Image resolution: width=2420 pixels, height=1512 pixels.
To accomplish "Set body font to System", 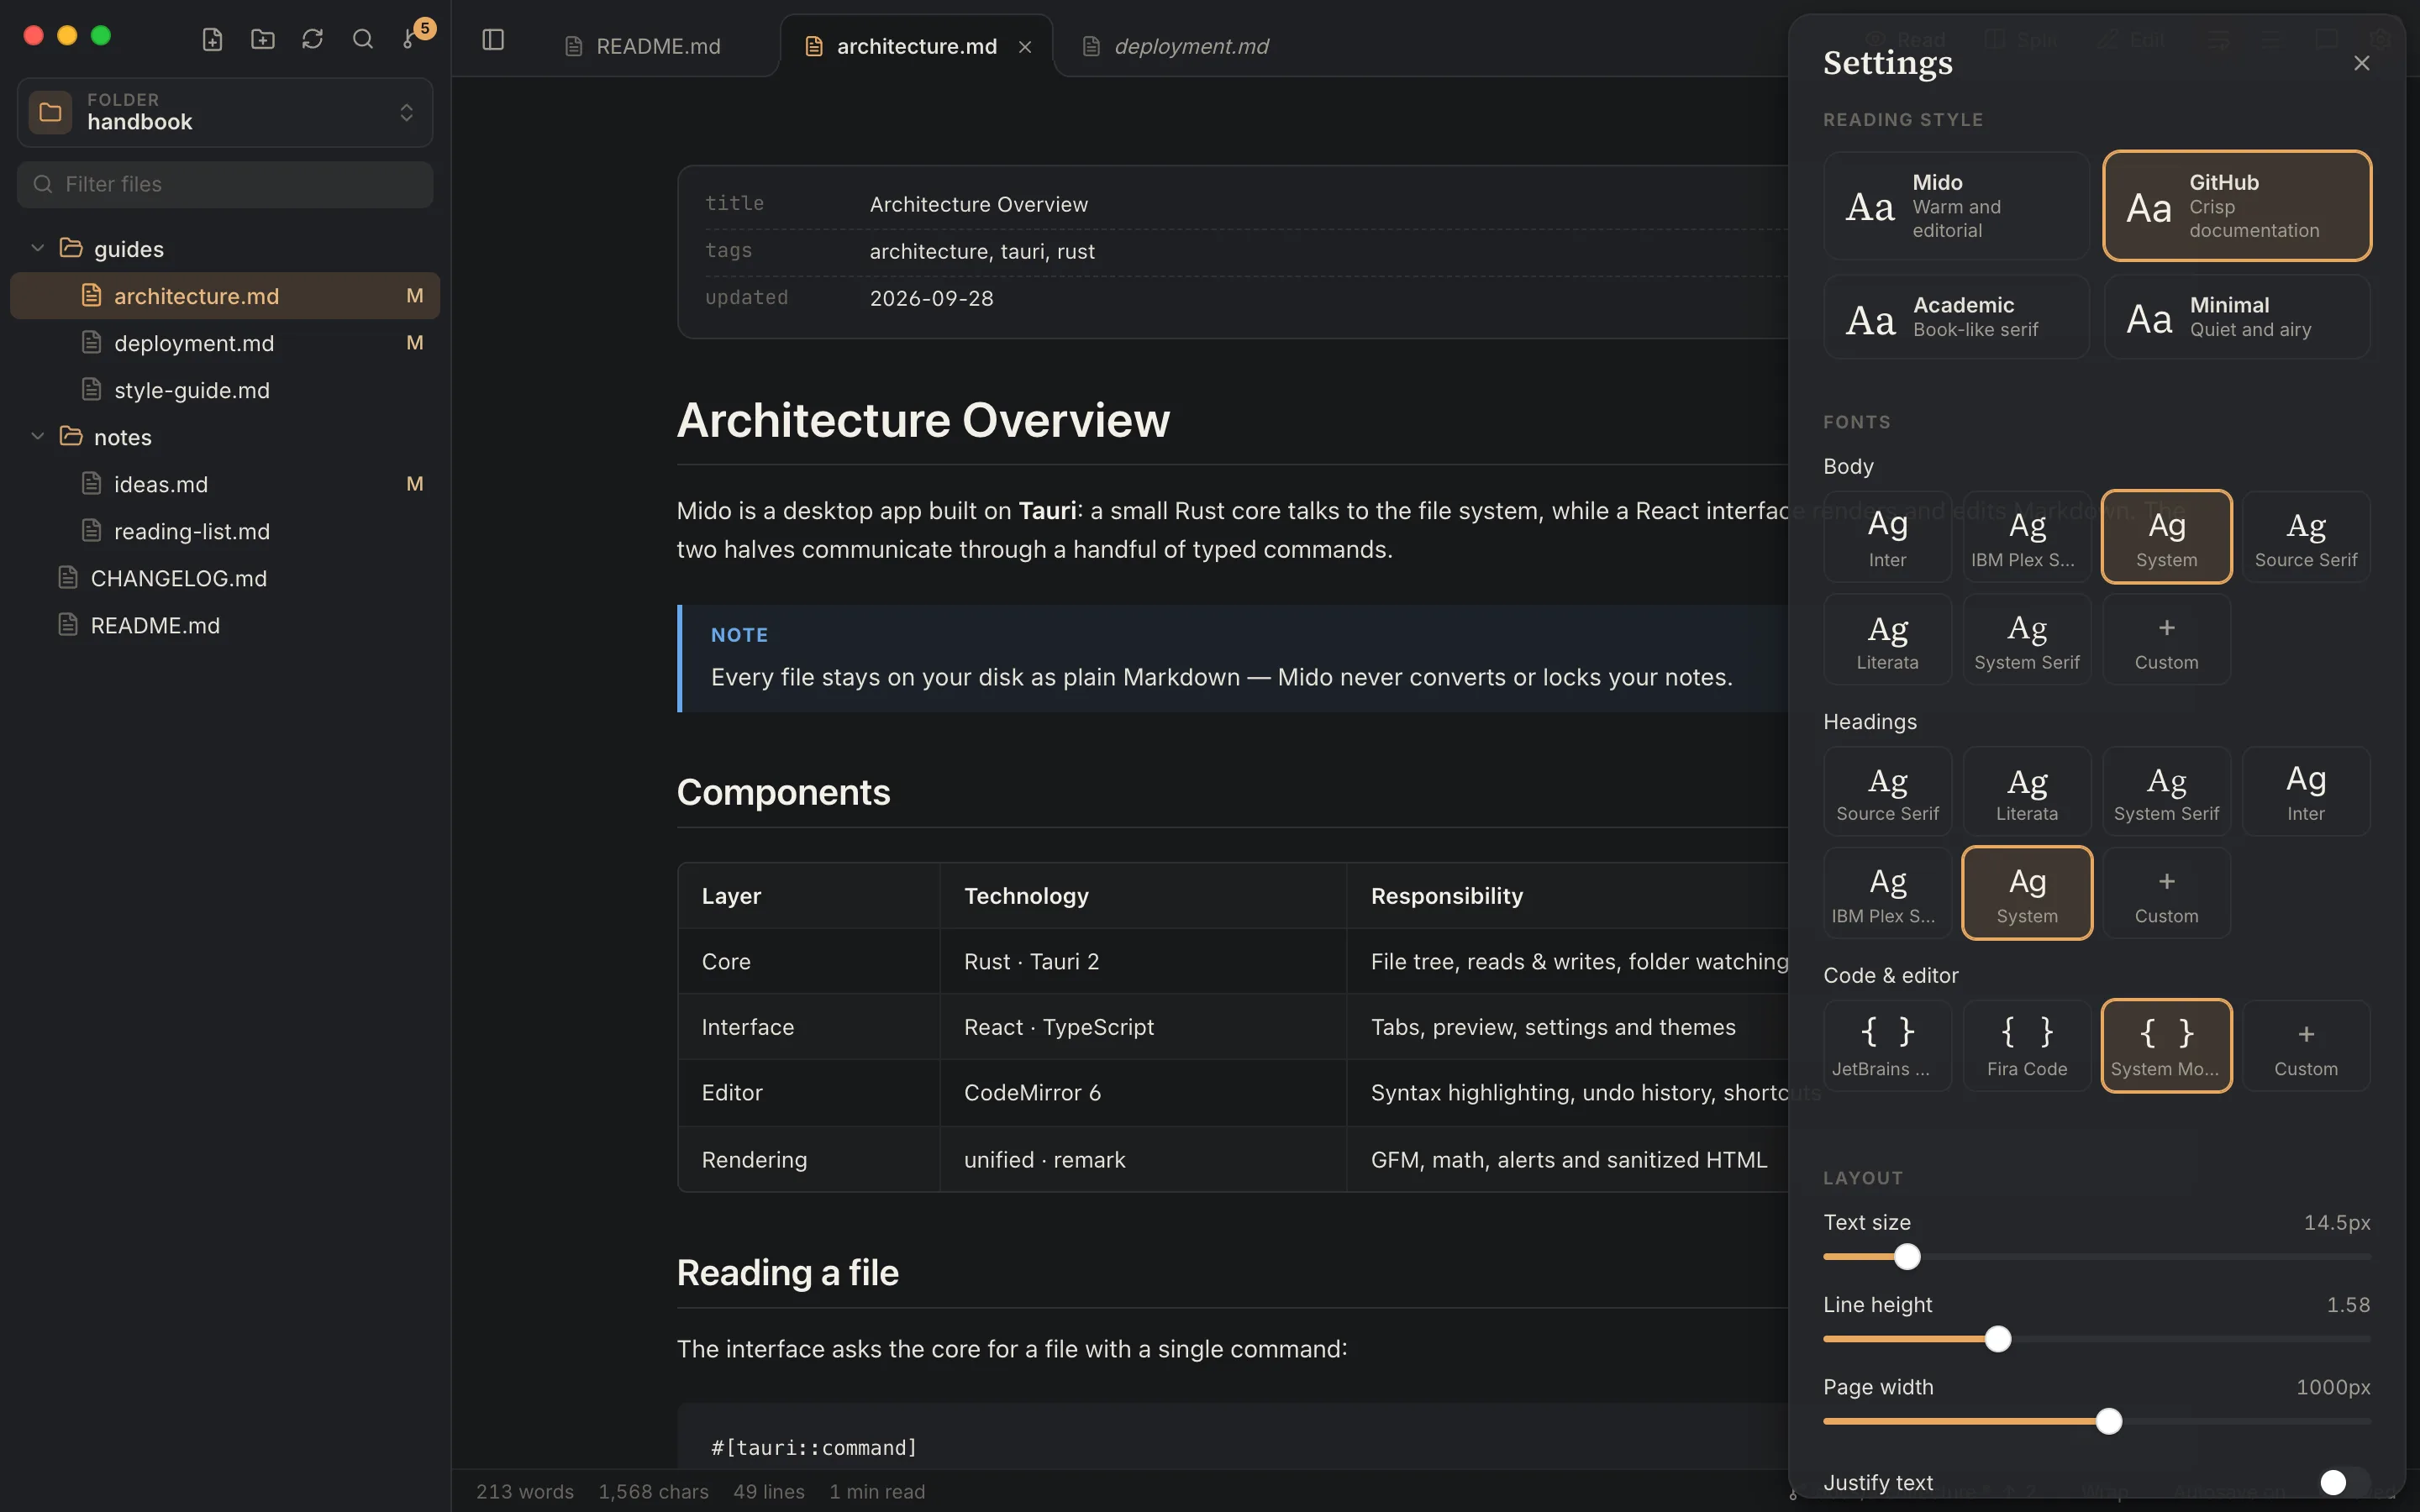I will (x=2166, y=537).
